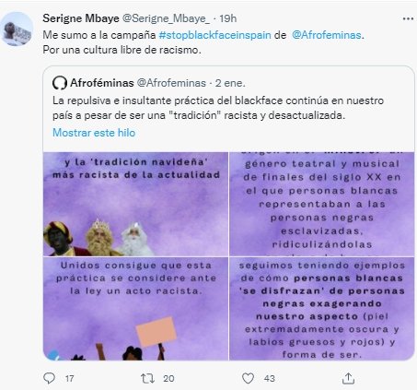Click Mostrar este hilo link
The image size is (417, 390).
point(94,133)
